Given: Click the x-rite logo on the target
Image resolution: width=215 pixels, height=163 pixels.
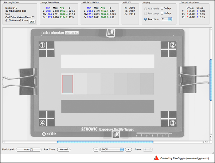Looking at the screenshot, I should pos(49,134).
